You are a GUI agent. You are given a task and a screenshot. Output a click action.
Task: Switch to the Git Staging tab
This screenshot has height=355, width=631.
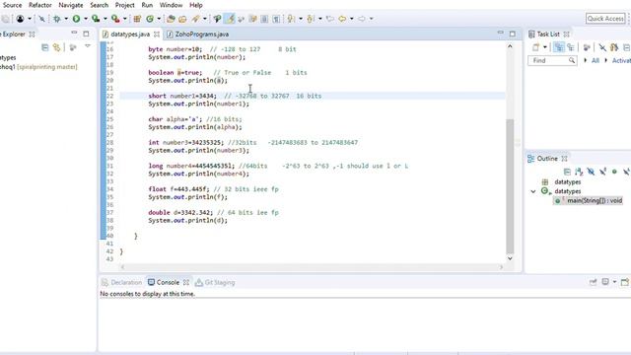point(215,283)
